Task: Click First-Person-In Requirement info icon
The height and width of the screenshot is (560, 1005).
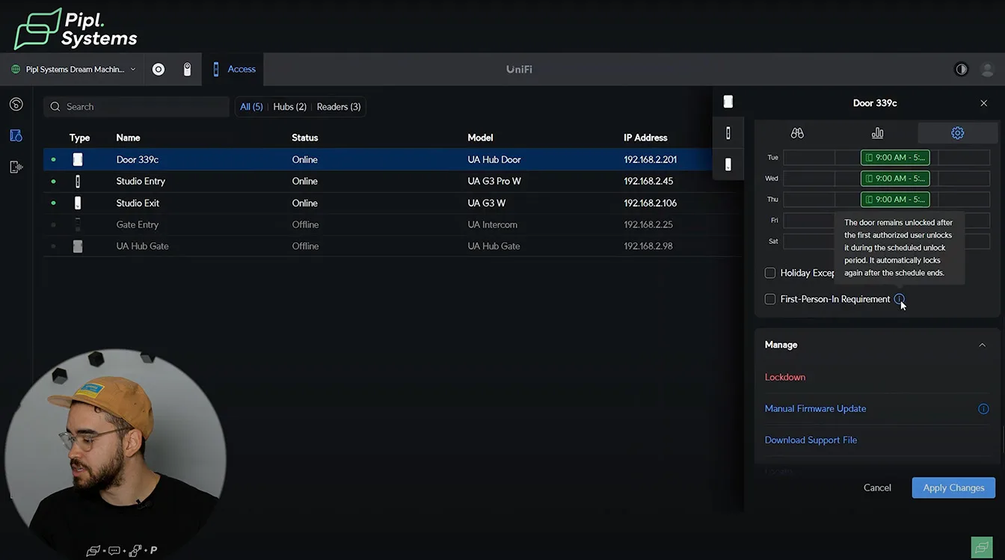Action: click(899, 299)
